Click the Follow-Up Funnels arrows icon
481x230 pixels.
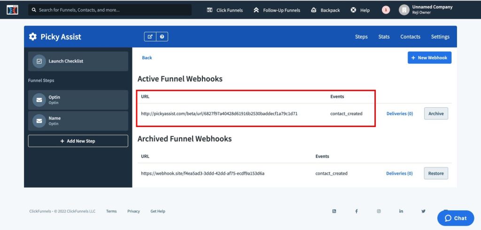click(256, 10)
